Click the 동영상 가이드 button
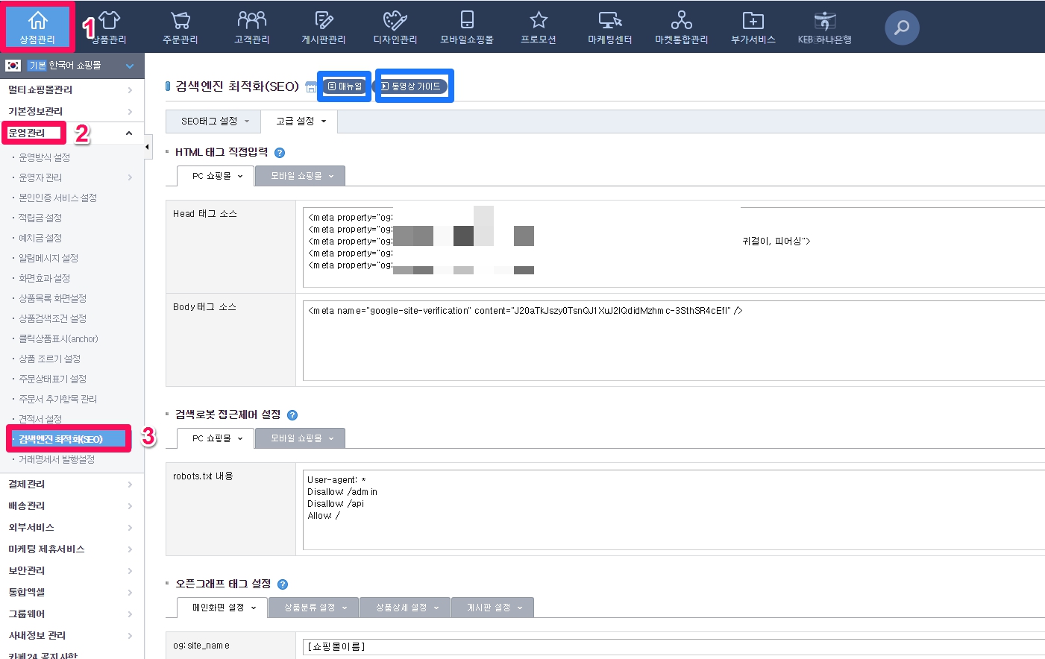1045x659 pixels. [414, 86]
